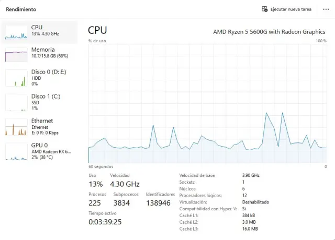Image resolution: width=335 pixels, height=240 pixels.
Task: Select the Velocidad 4.30 GHz value
Action: (125, 184)
